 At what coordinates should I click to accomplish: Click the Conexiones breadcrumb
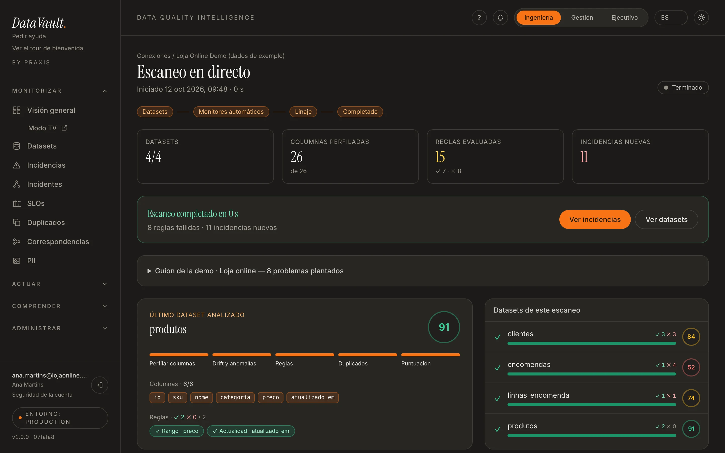(154, 56)
